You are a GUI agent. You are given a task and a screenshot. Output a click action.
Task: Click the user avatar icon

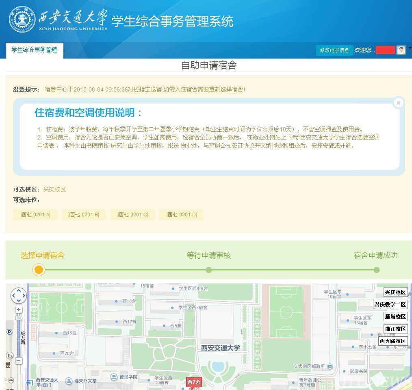click(401, 50)
